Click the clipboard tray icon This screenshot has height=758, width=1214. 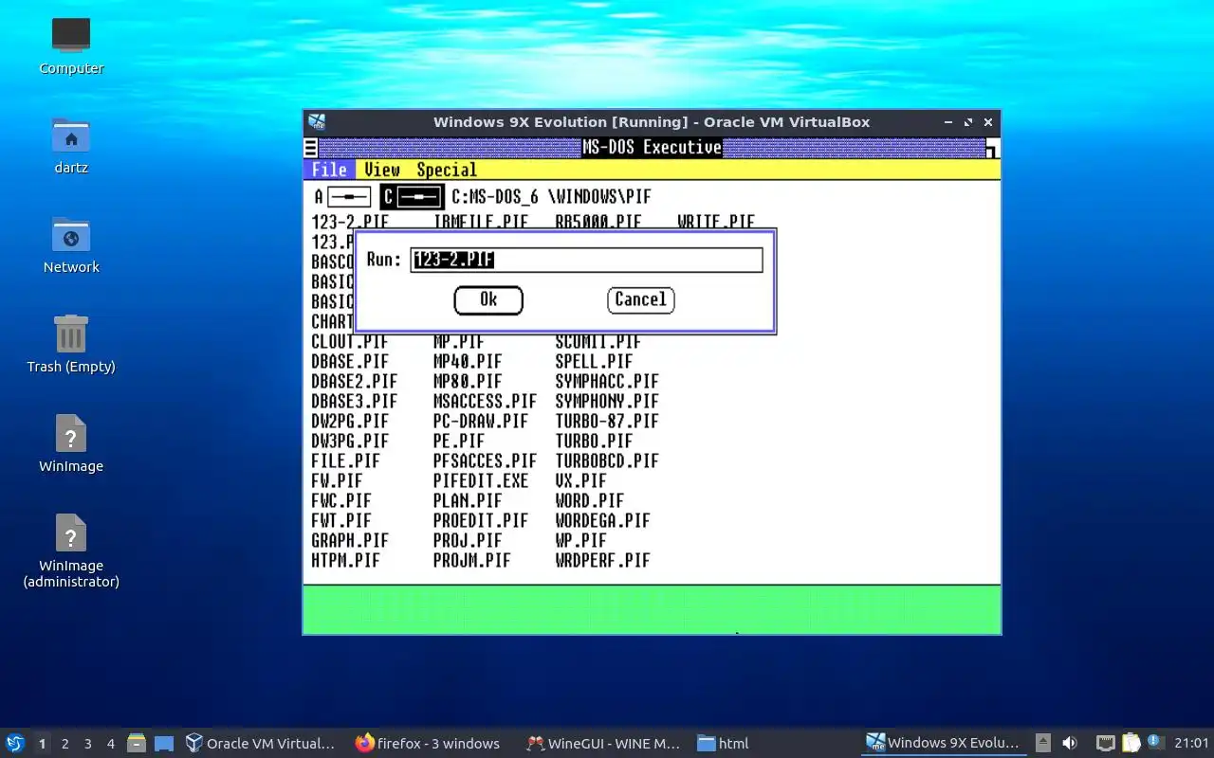(x=1131, y=743)
